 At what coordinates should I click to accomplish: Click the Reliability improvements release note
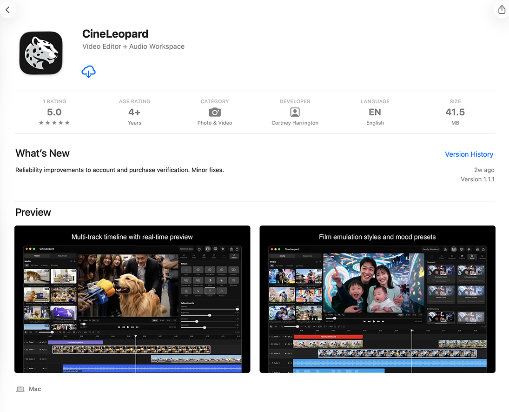pyautogui.click(x=119, y=170)
